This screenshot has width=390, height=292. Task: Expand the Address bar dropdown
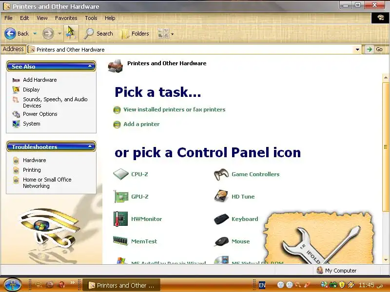[x=357, y=50]
